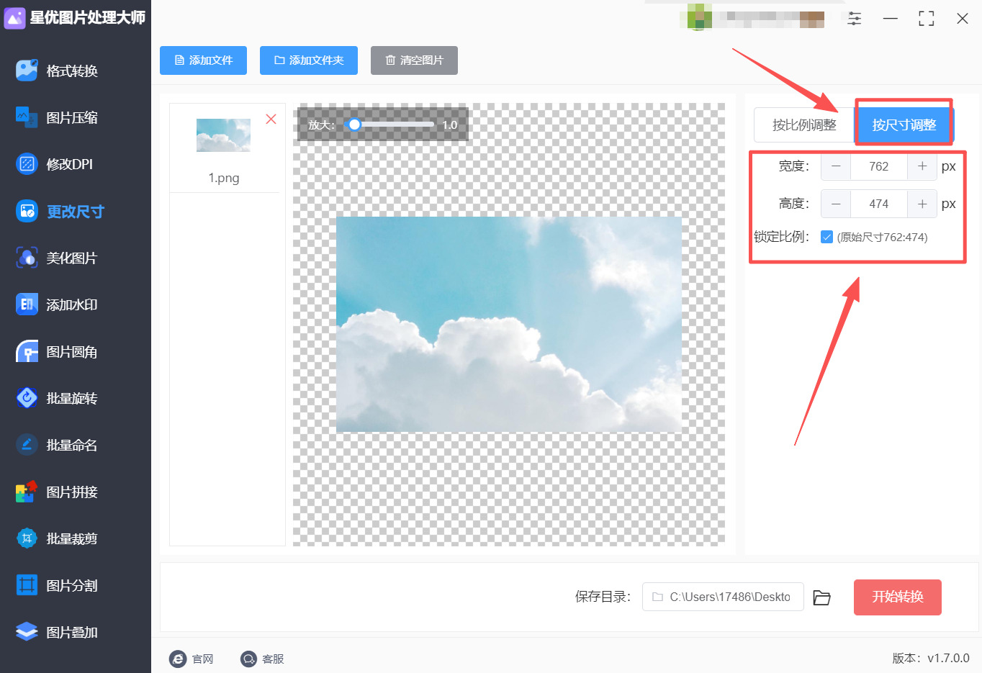Image resolution: width=982 pixels, height=673 pixels.
Task: Click the 宽度 width value field
Action: pos(879,166)
